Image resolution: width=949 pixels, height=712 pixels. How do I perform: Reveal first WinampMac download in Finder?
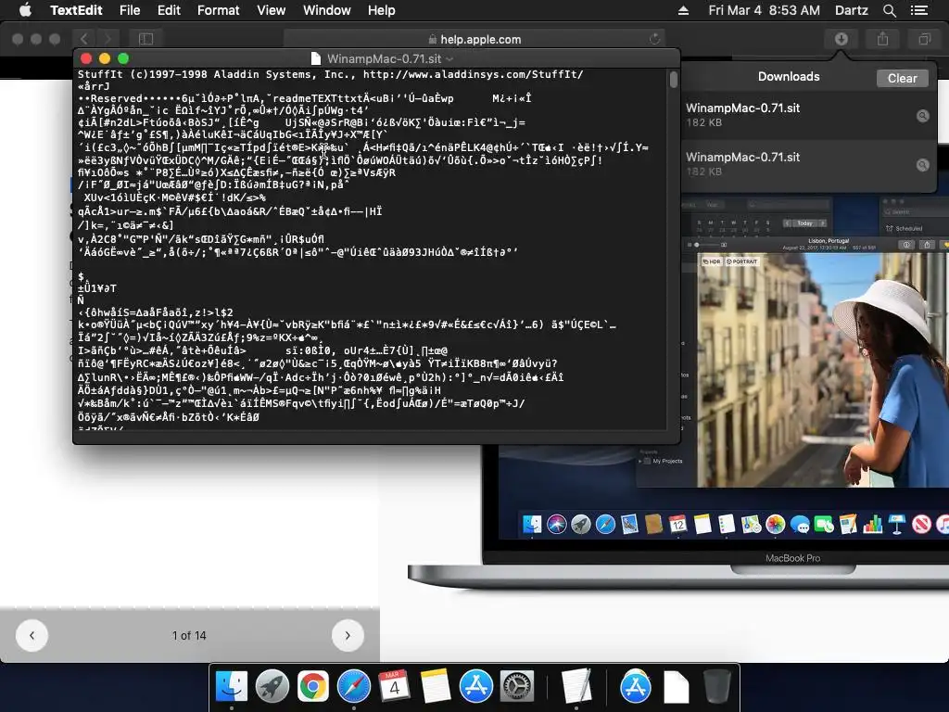[x=922, y=116]
